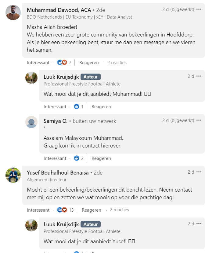
Task: Open options menu on Muhammad Dawood's comment
Action: 199,9
